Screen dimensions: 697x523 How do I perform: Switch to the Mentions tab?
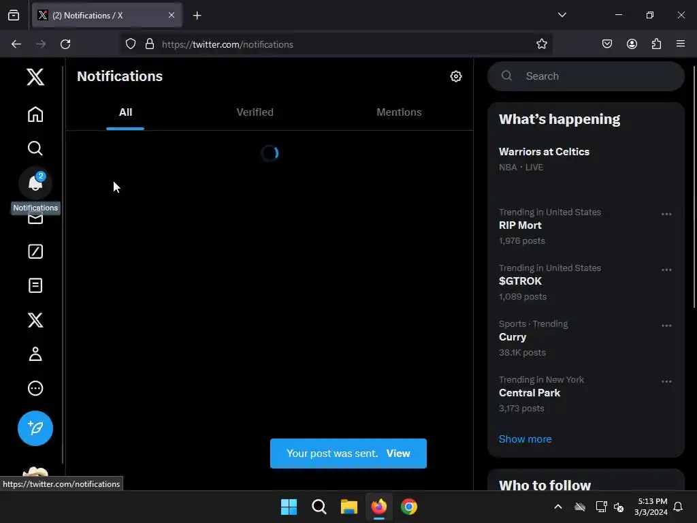pyautogui.click(x=399, y=112)
